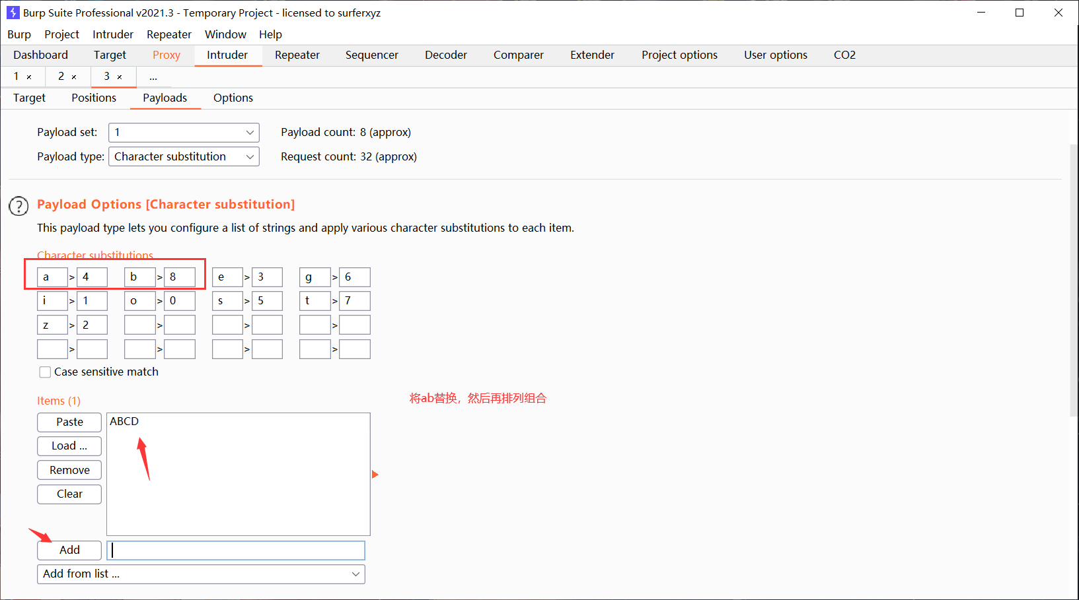Click the Remove button
Image resolution: width=1079 pixels, height=600 pixels.
[x=69, y=471]
